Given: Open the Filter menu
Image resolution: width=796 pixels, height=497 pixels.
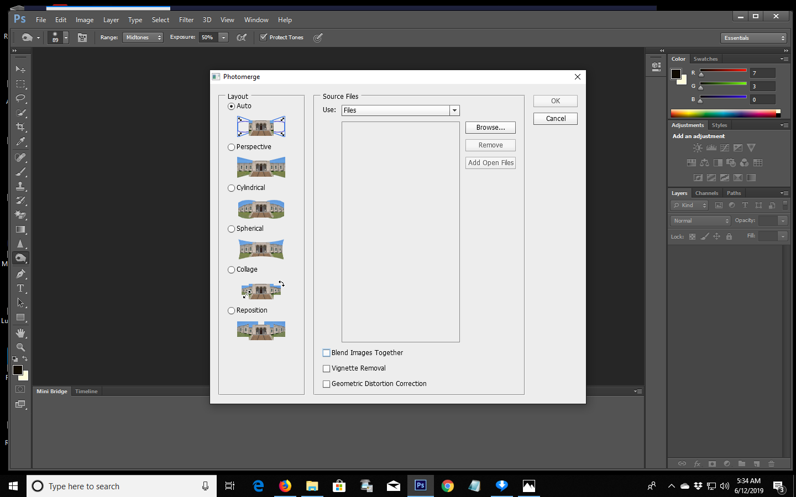Looking at the screenshot, I should [x=186, y=19].
